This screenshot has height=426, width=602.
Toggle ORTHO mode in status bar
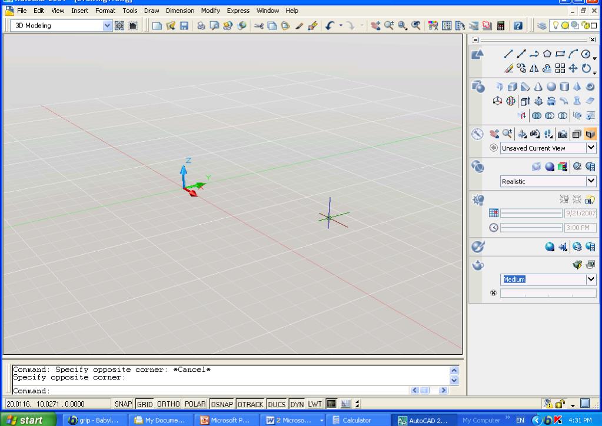[x=168, y=404]
